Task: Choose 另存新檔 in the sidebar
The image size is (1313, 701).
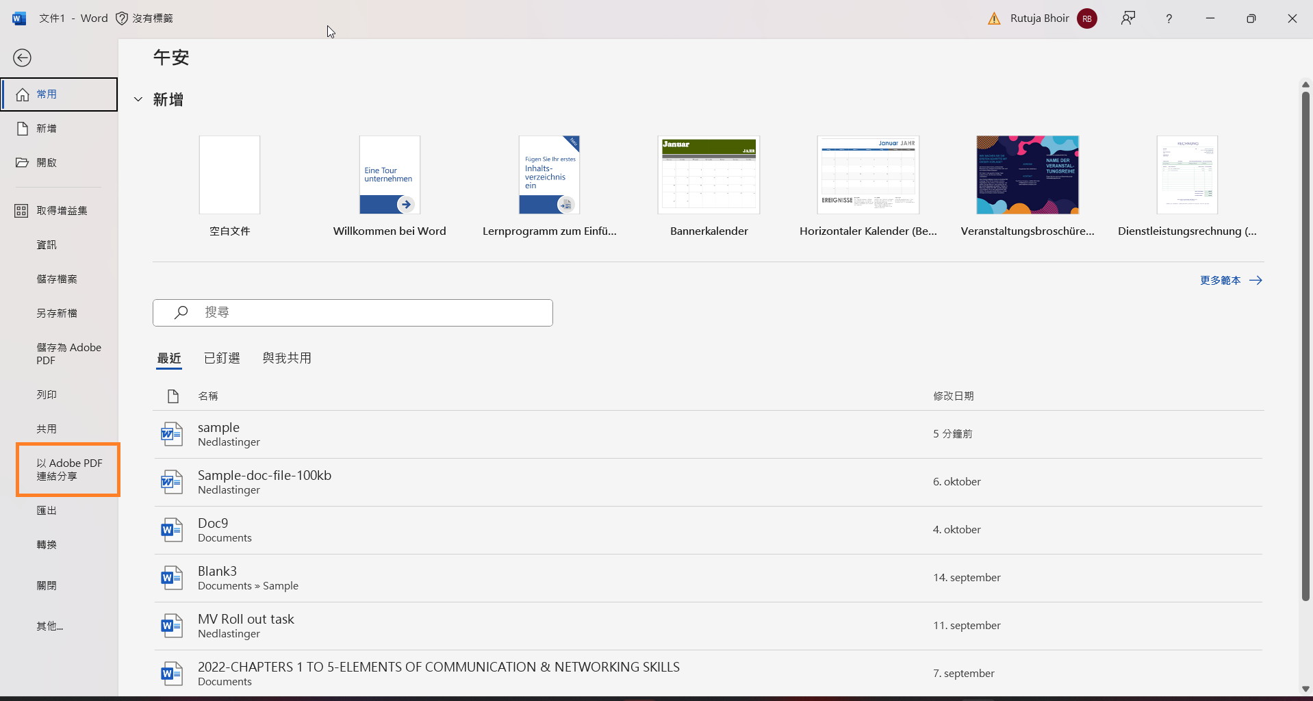Action: 57,314
